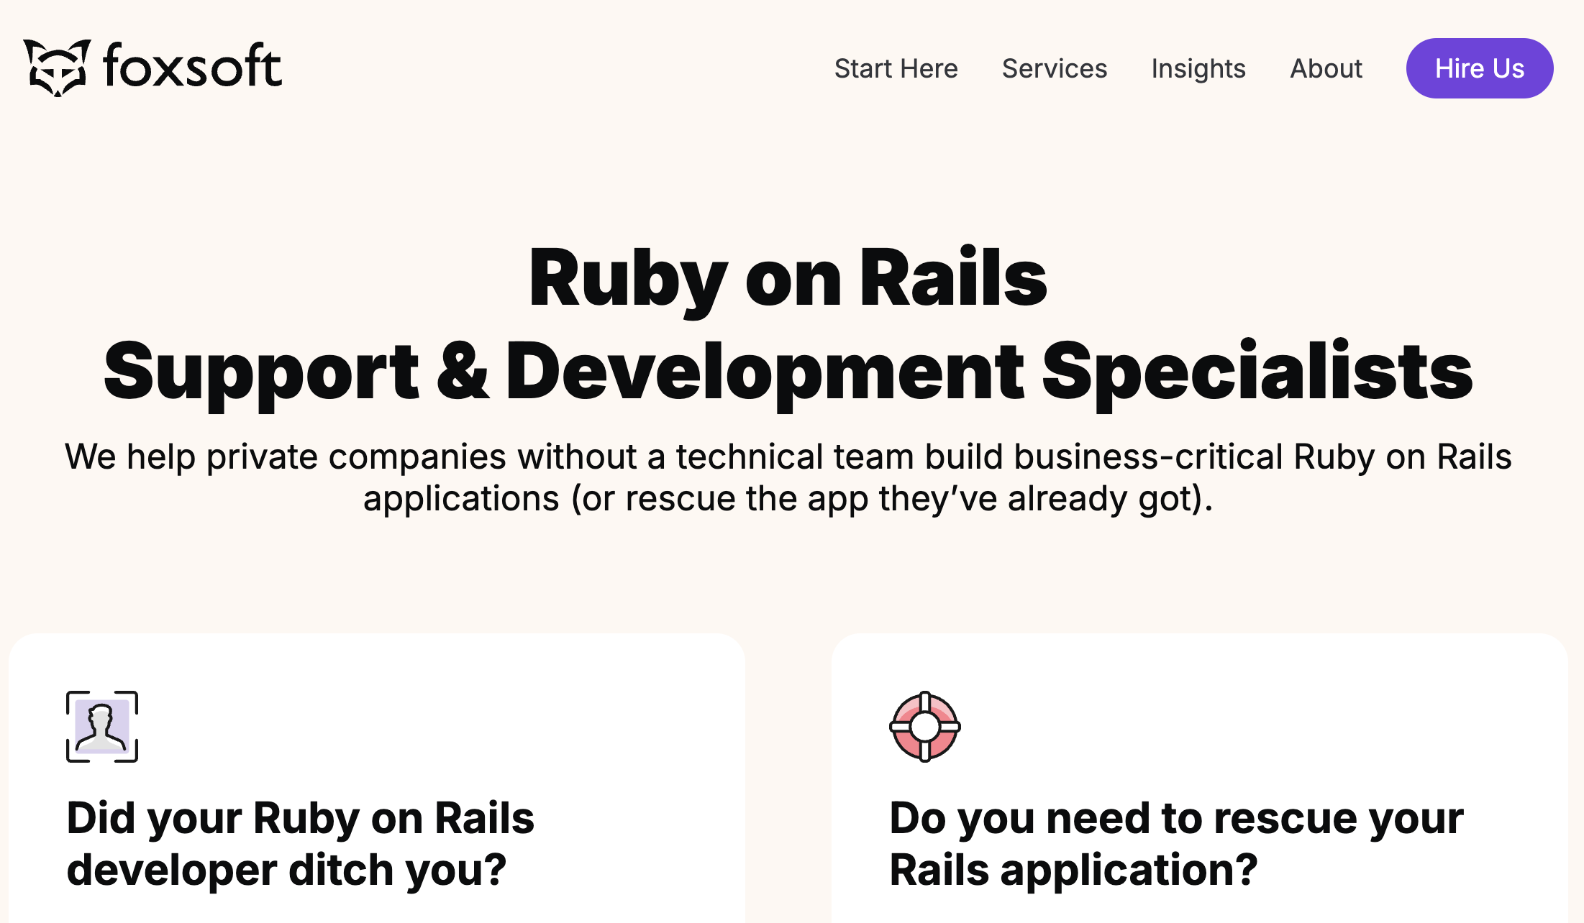Click 'developer ditch you?' line in left card
The width and height of the screenshot is (1584, 923).
(x=287, y=871)
